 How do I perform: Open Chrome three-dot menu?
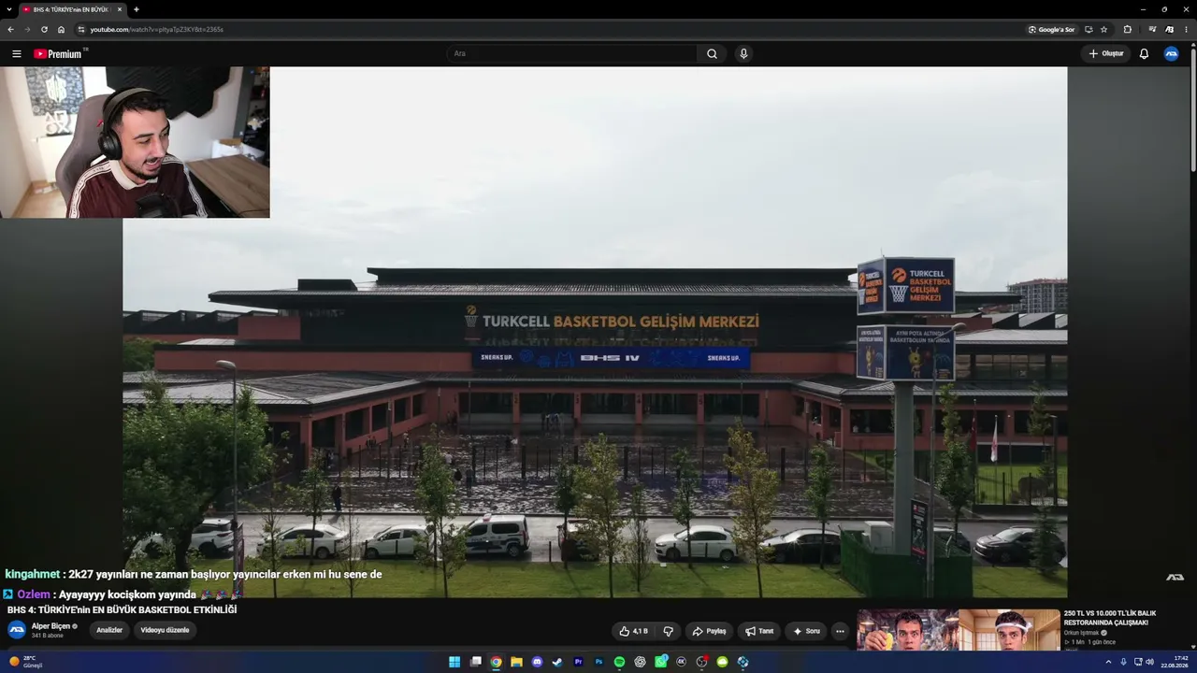[x=1186, y=29]
